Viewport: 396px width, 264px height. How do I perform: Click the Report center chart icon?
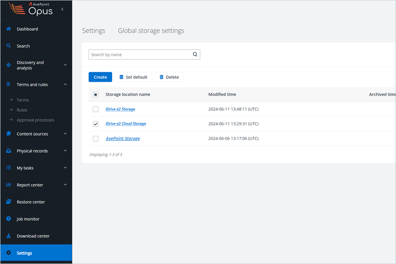pyautogui.click(x=9, y=185)
